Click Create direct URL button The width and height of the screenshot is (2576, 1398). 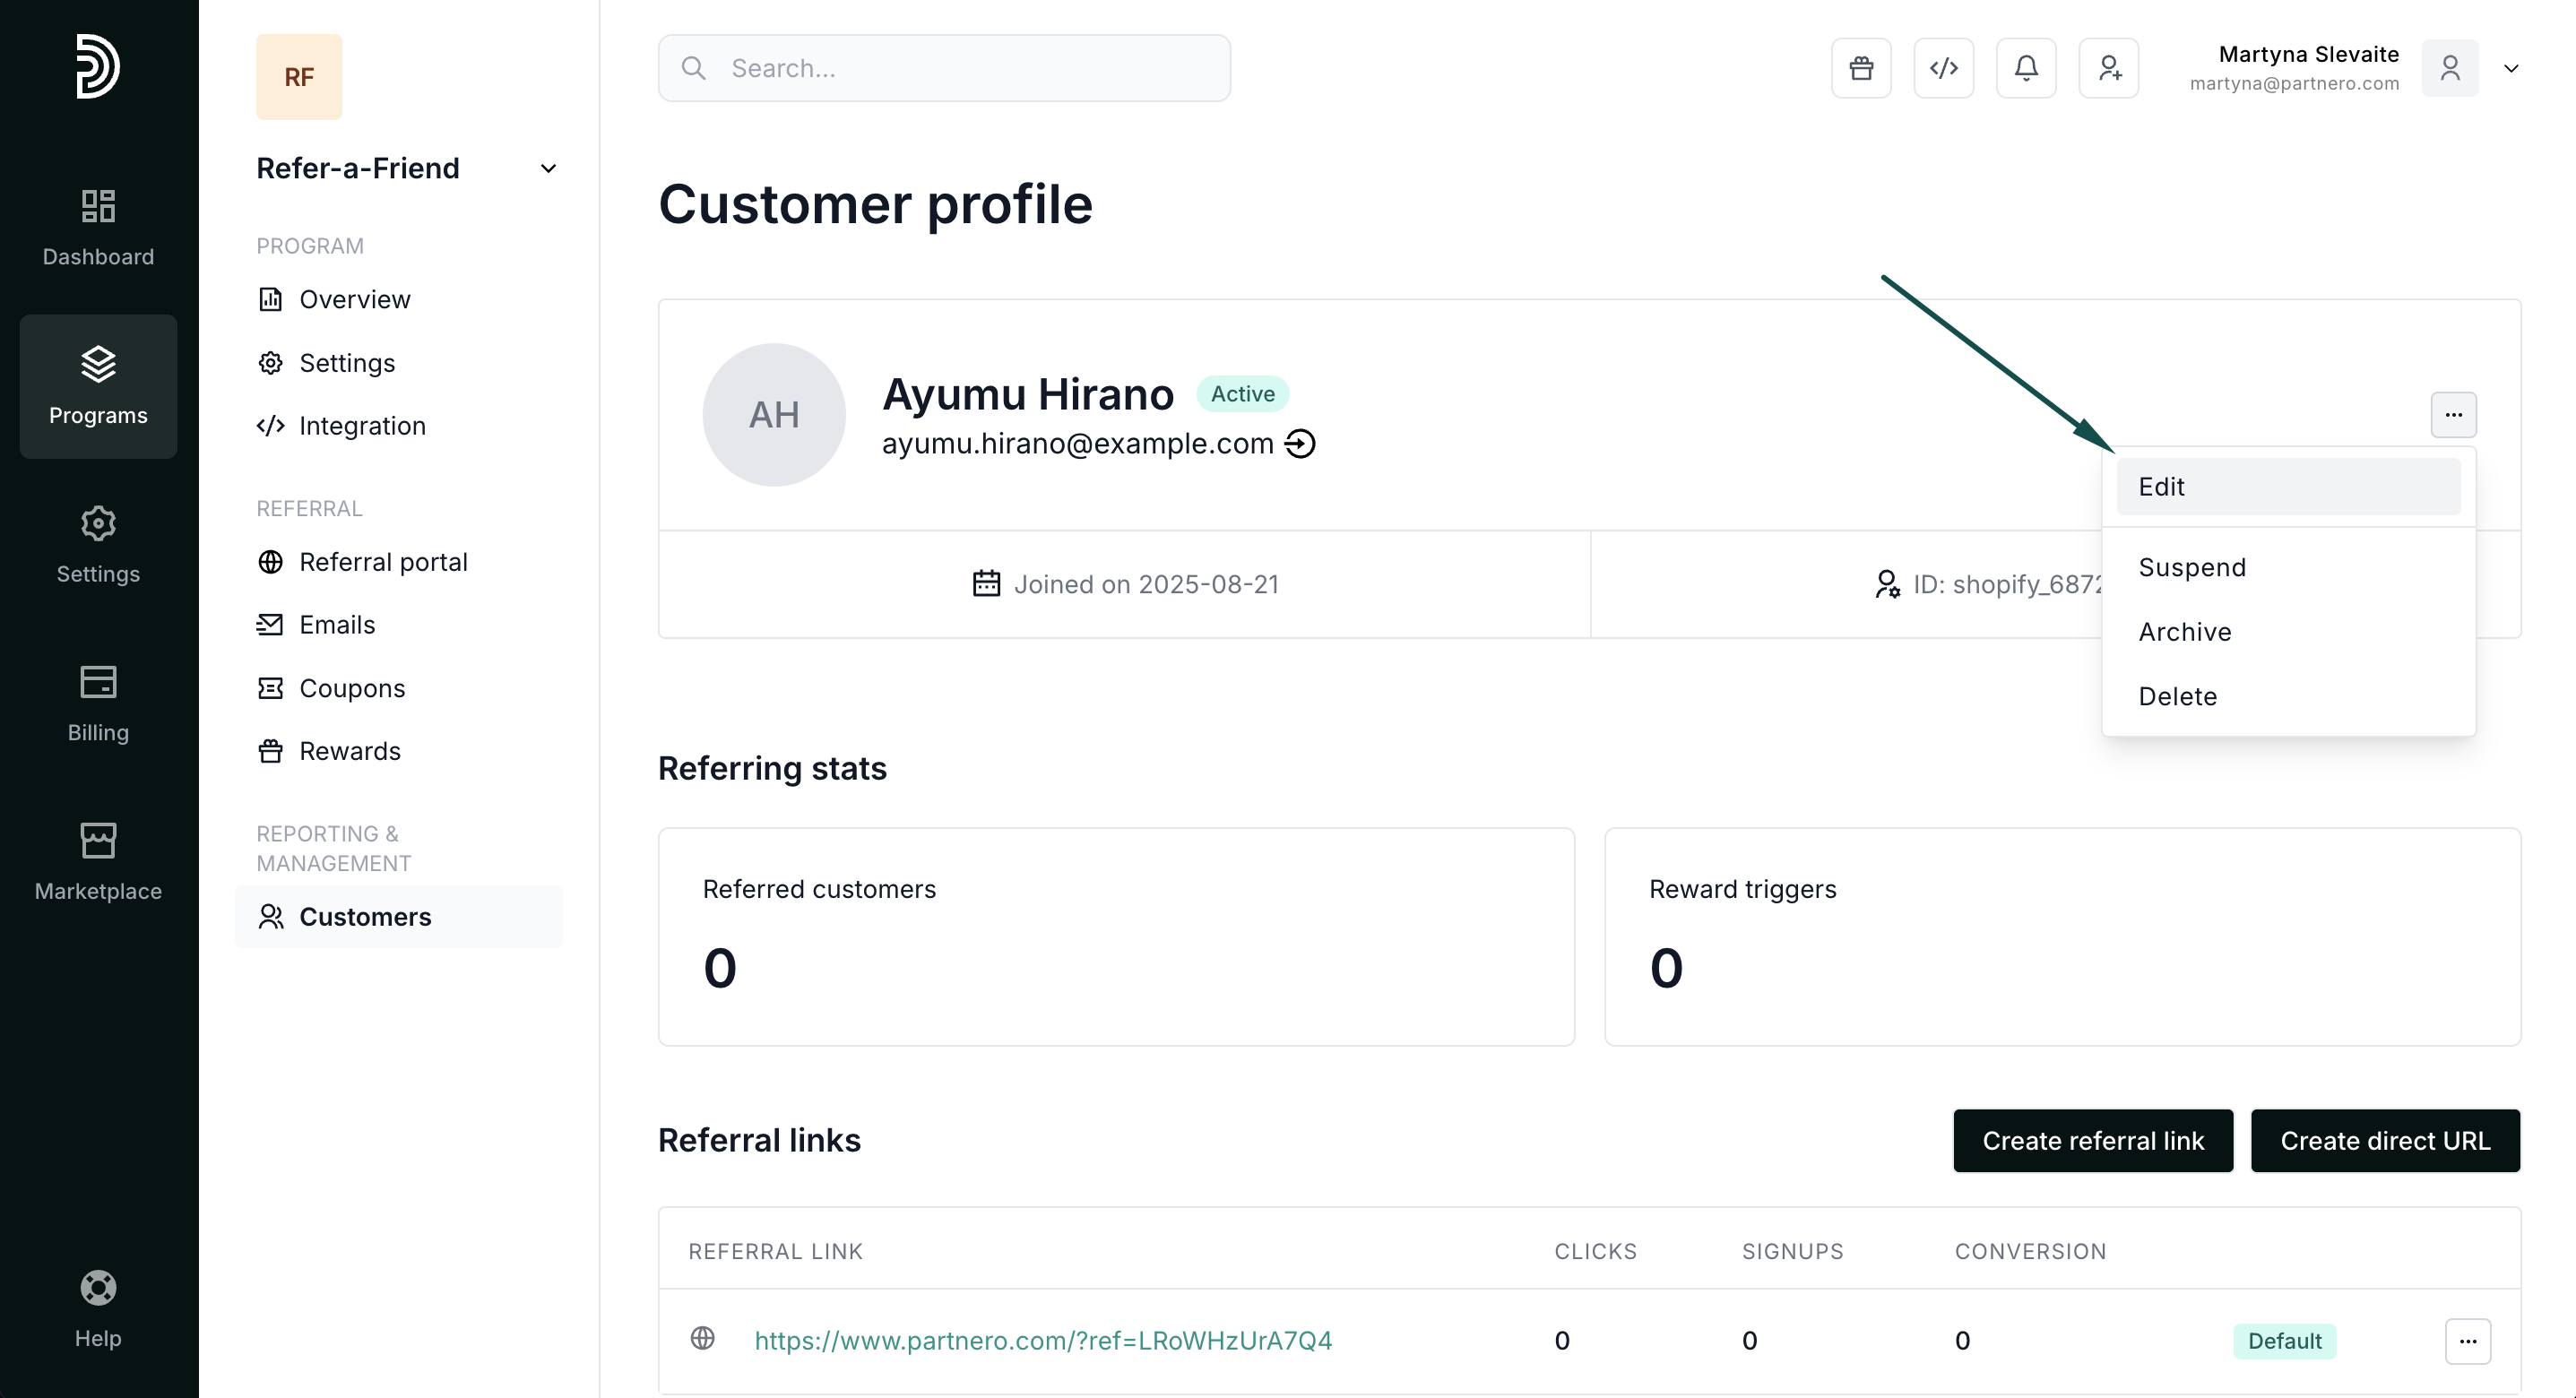[2384, 1141]
